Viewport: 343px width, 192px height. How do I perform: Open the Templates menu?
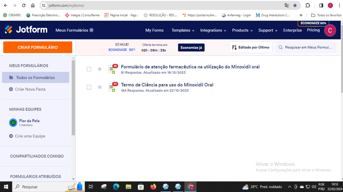point(181,30)
